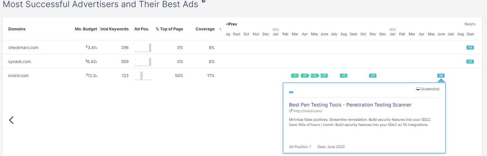This screenshot has height=156, width=487.
Task: Click invicti ad position bar chart
Action: pos(143,76)
